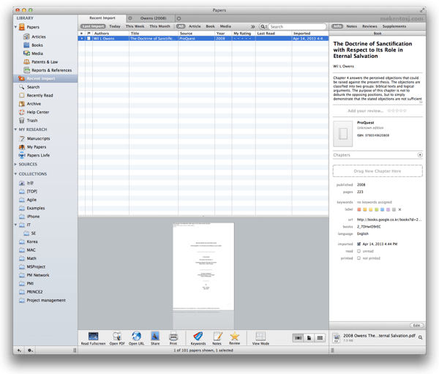Screen dimensions: 439x374
Task: Expand the Sources section in sidebar
Action: coord(16,164)
